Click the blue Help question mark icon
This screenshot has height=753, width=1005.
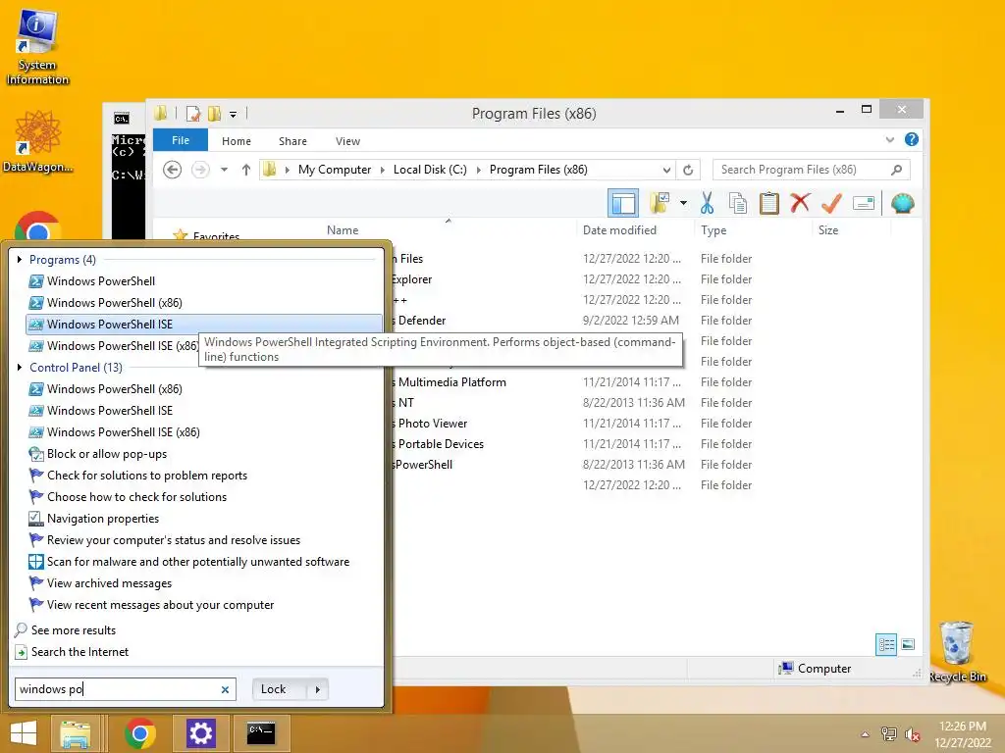(x=911, y=139)
